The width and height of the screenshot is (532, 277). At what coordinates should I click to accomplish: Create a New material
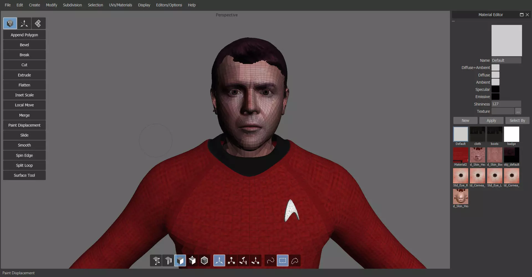(x=465, y=120)
